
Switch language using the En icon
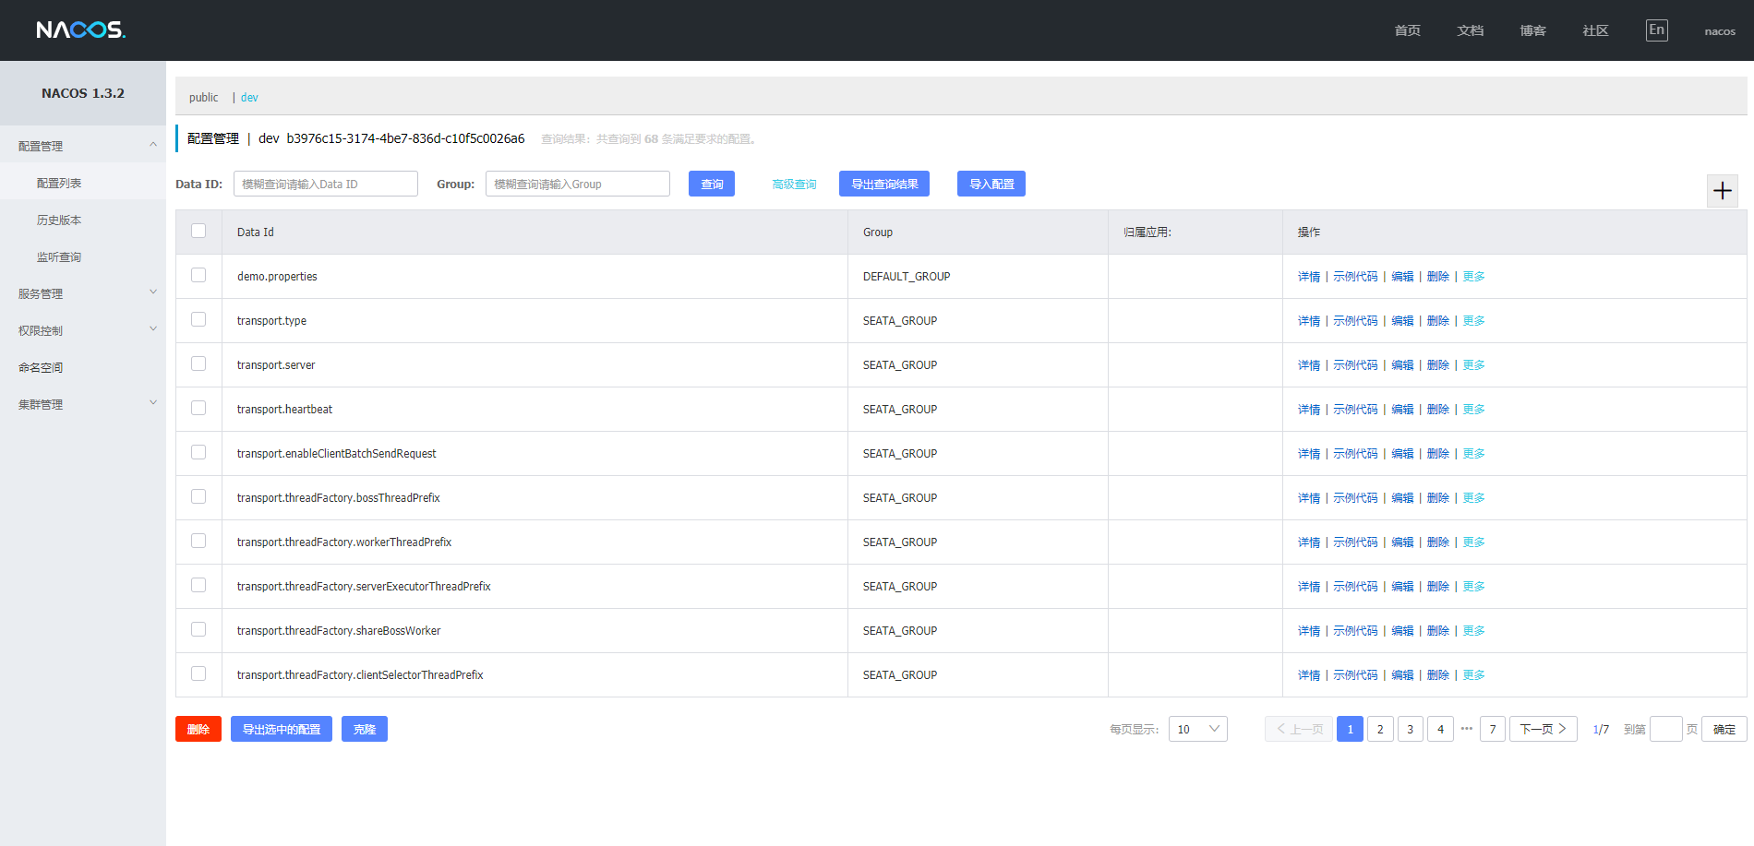pos(1656,30)
